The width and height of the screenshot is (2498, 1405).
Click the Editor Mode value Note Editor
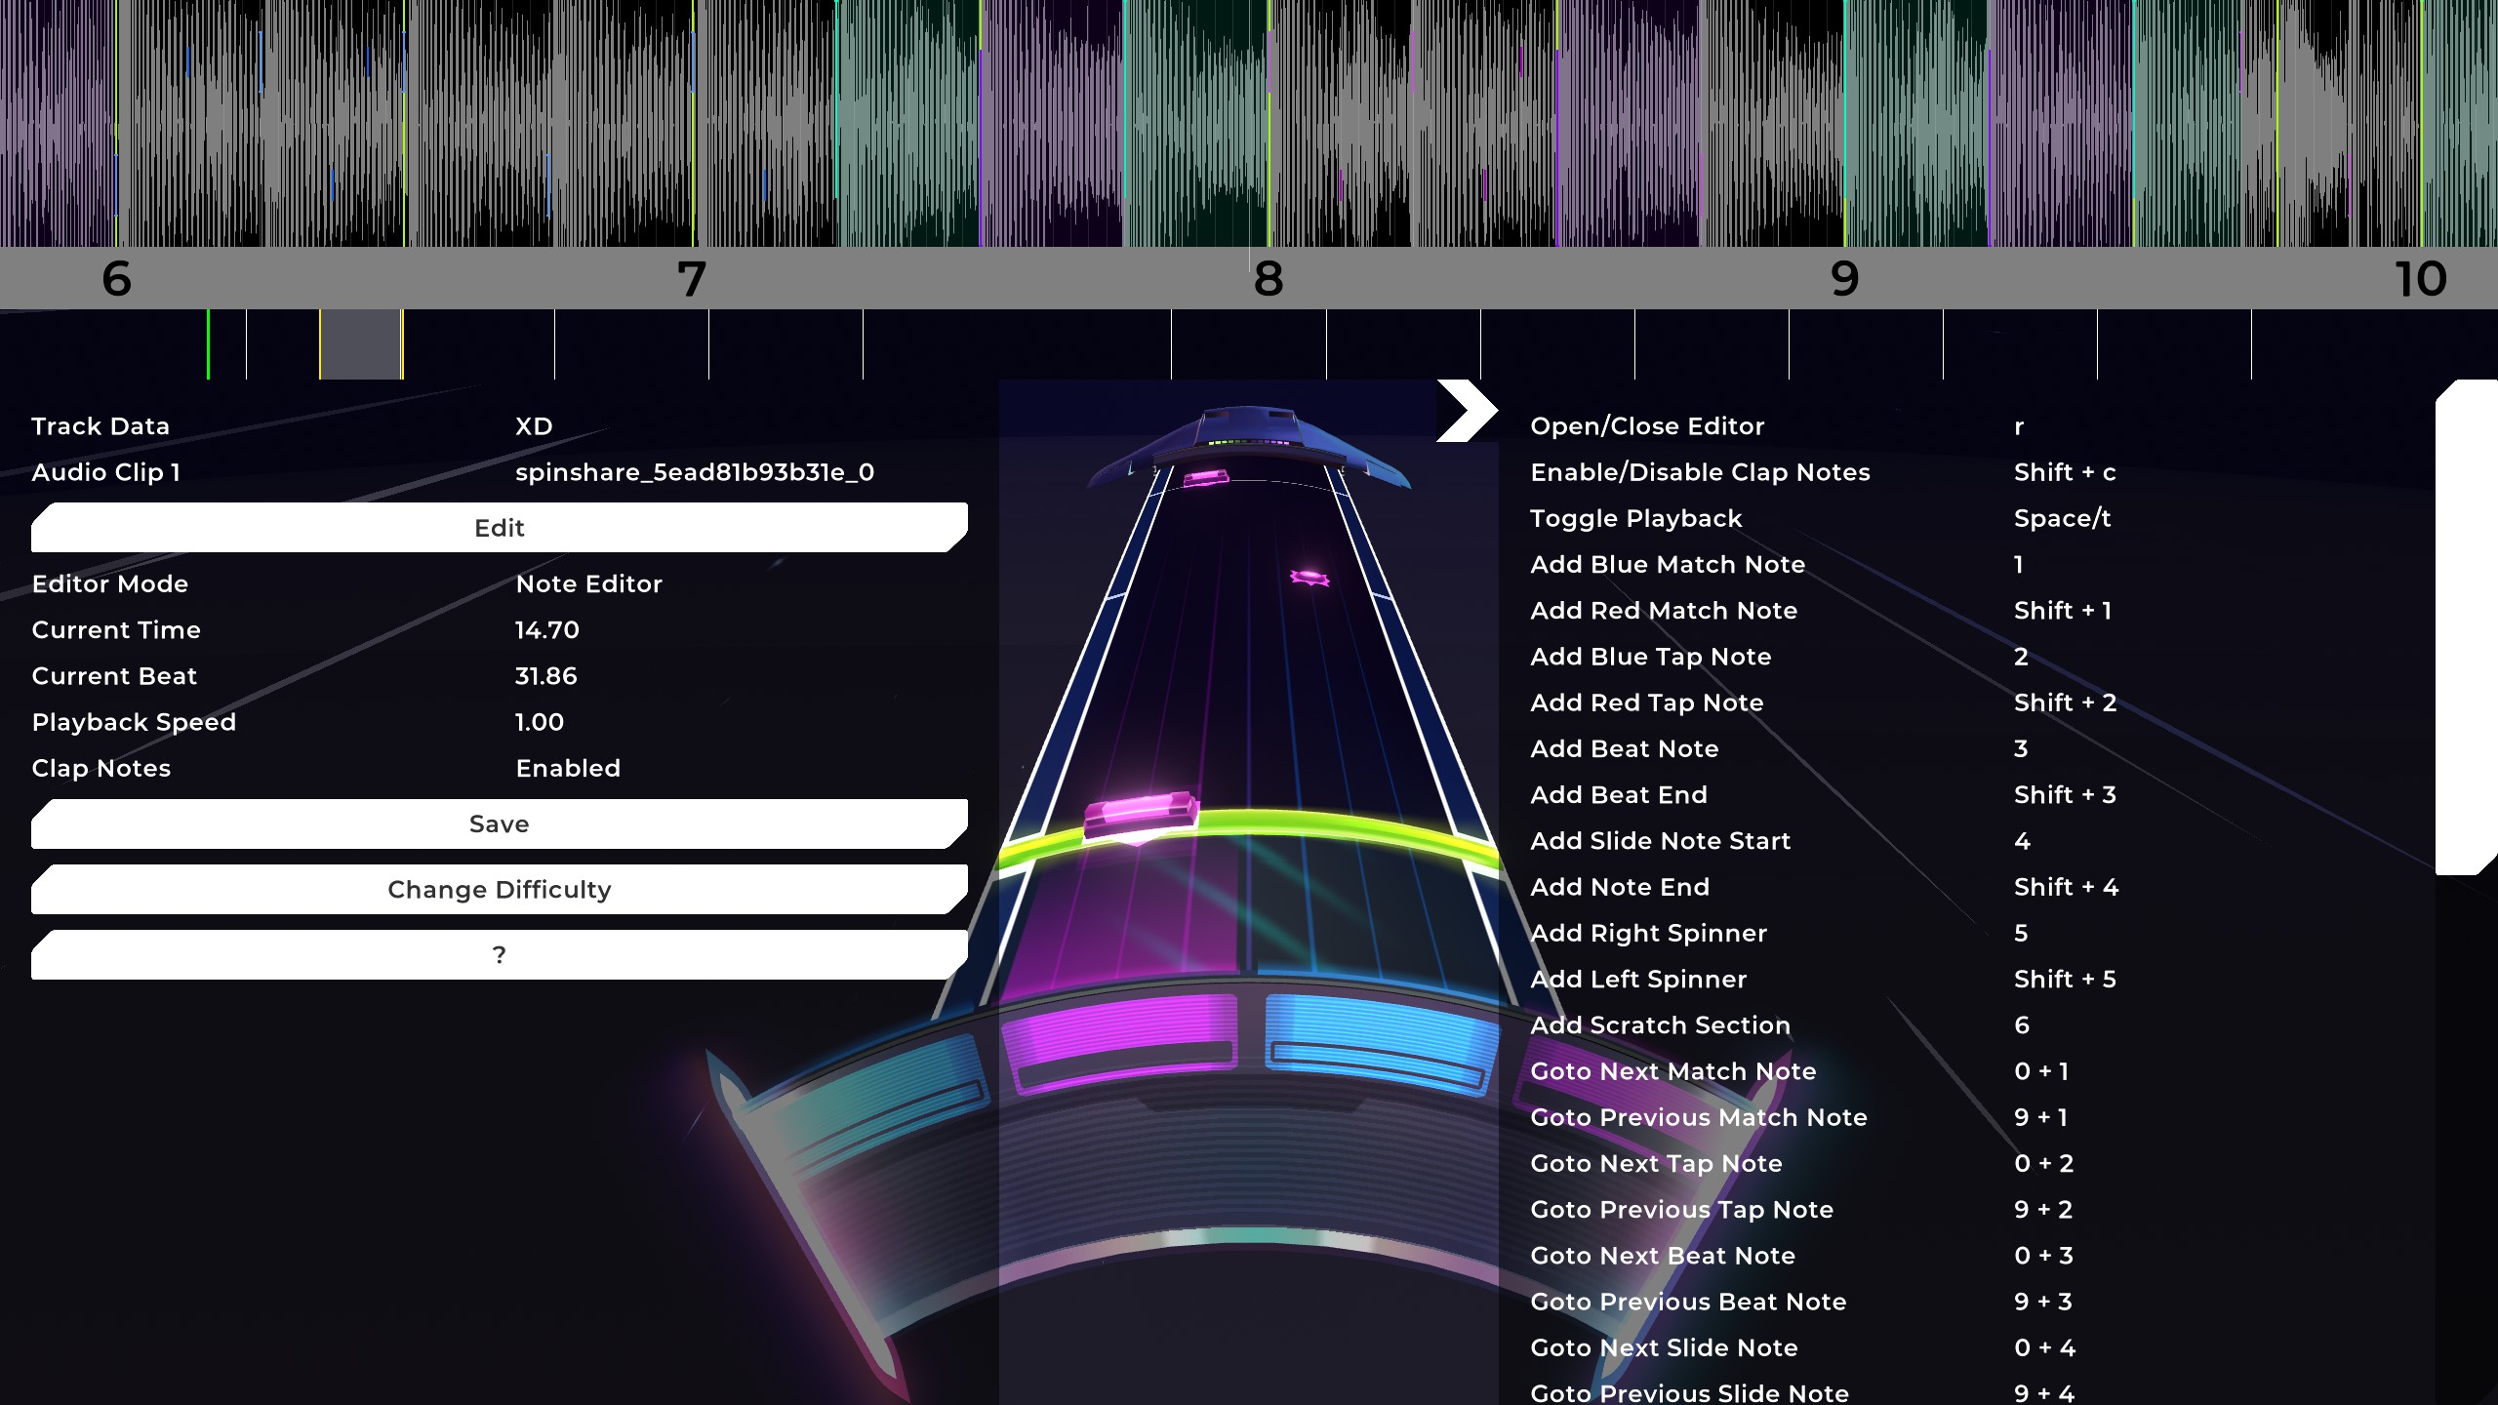(588, 584)
